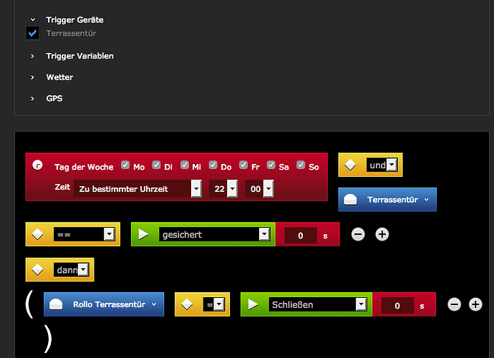Toggle the Fr weekday checkbox
494x358 pixels.
coord(243,165)
